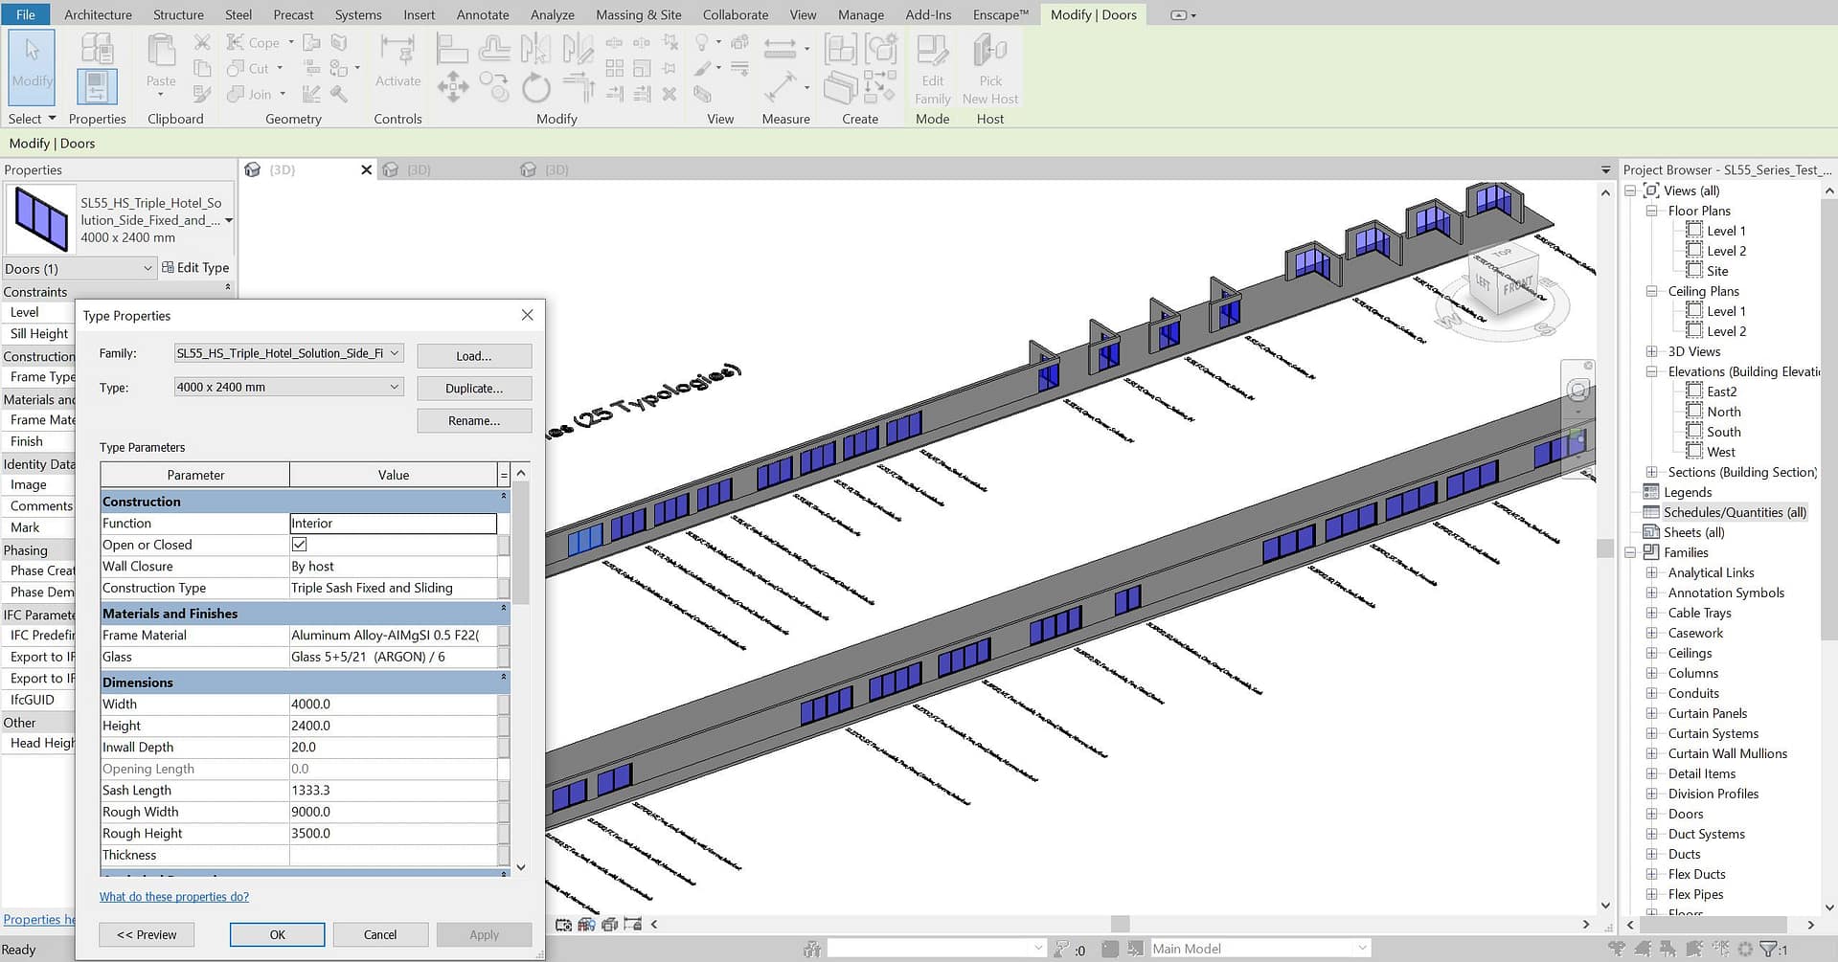1838x962 pixels.
Task: Toggle the Open or Closed checkbox
Action: [x=300, y=545]
